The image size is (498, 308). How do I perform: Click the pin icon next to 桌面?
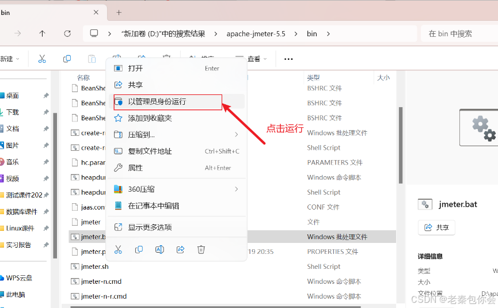[46, 96]
